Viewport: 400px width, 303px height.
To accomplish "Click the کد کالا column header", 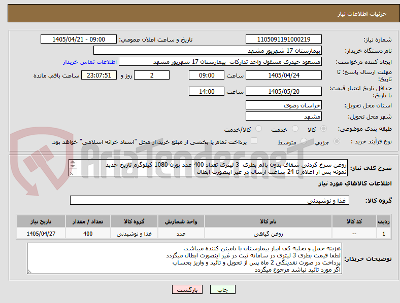I will 354,221.
